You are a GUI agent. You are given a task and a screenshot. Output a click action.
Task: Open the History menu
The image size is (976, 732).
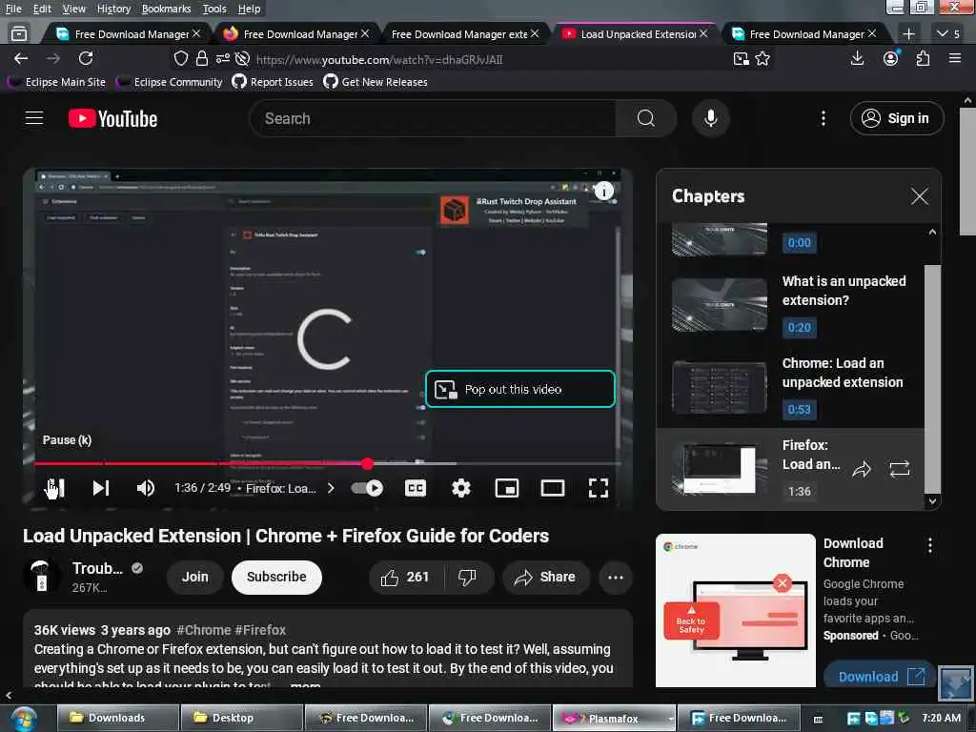pyautogui.click(x=114, y=9)
